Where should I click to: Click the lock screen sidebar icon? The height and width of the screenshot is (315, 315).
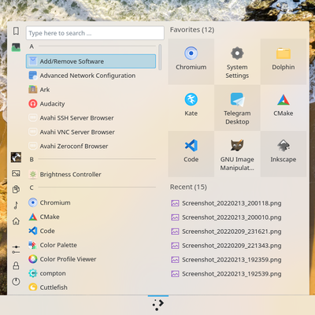(16, 265)
